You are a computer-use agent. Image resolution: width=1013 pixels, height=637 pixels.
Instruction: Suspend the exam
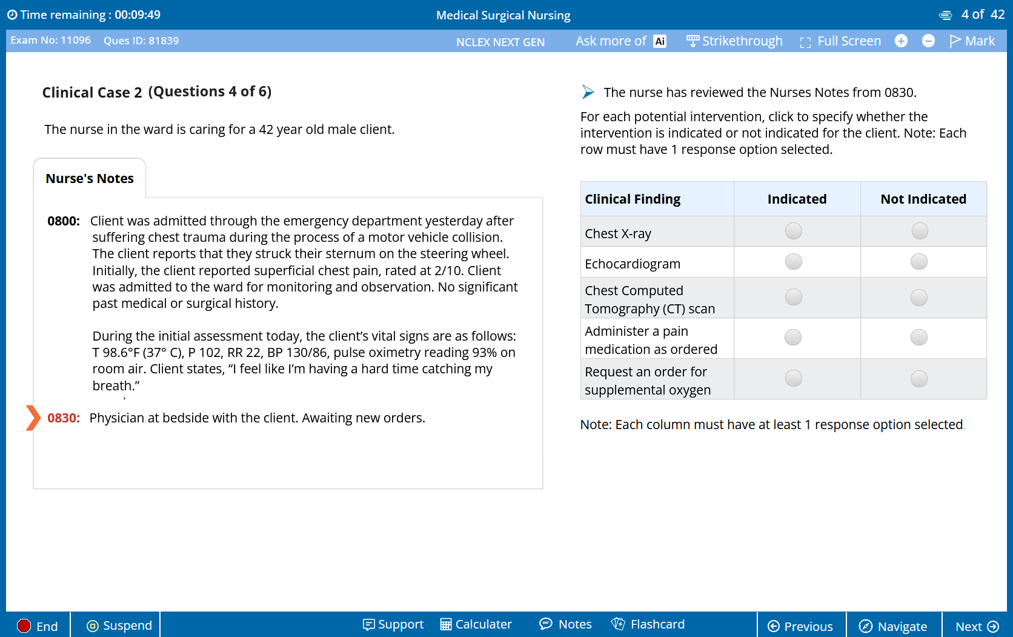[x=119, y=625]
